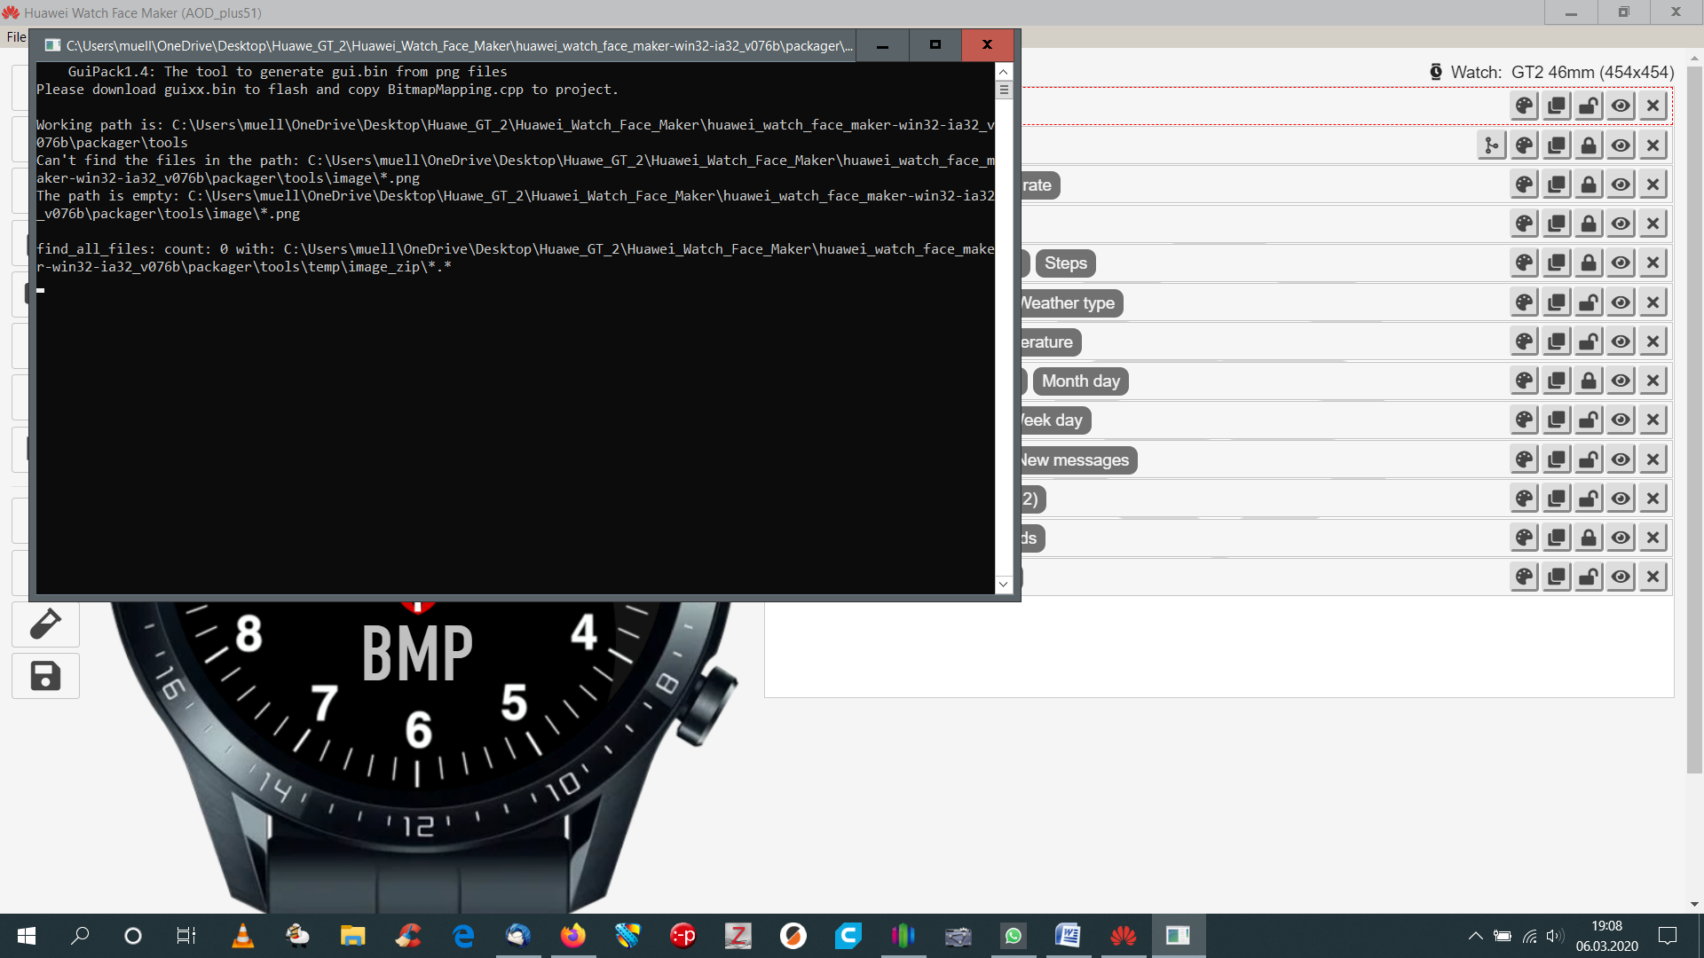Lock the New messages row
The image size is (1704, 958).
[1589, 459]
